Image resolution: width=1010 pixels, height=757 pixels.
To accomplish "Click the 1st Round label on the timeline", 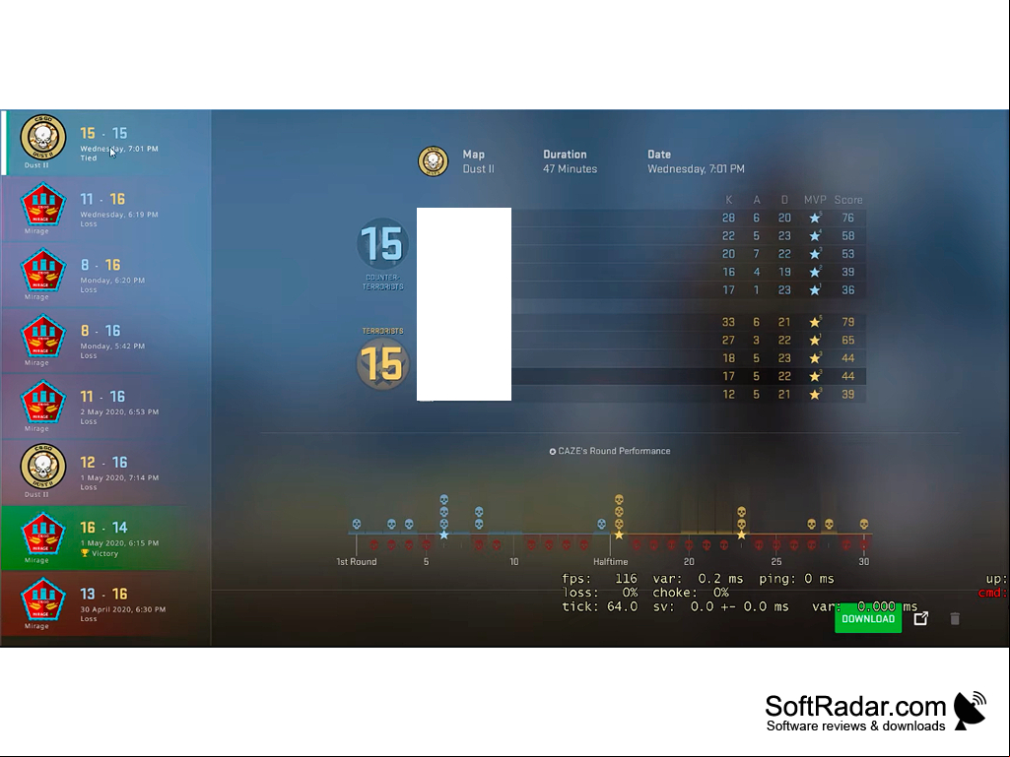I will click(356, 562).
